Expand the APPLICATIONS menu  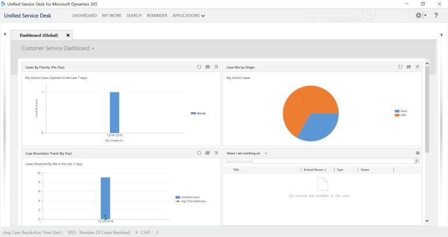point(189,16)
